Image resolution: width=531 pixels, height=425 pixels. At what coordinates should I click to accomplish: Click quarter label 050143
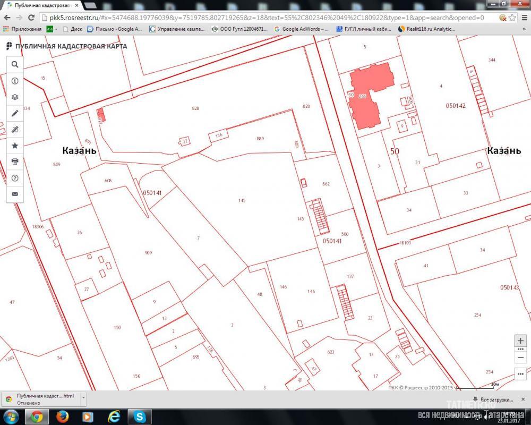coord(510,287)
